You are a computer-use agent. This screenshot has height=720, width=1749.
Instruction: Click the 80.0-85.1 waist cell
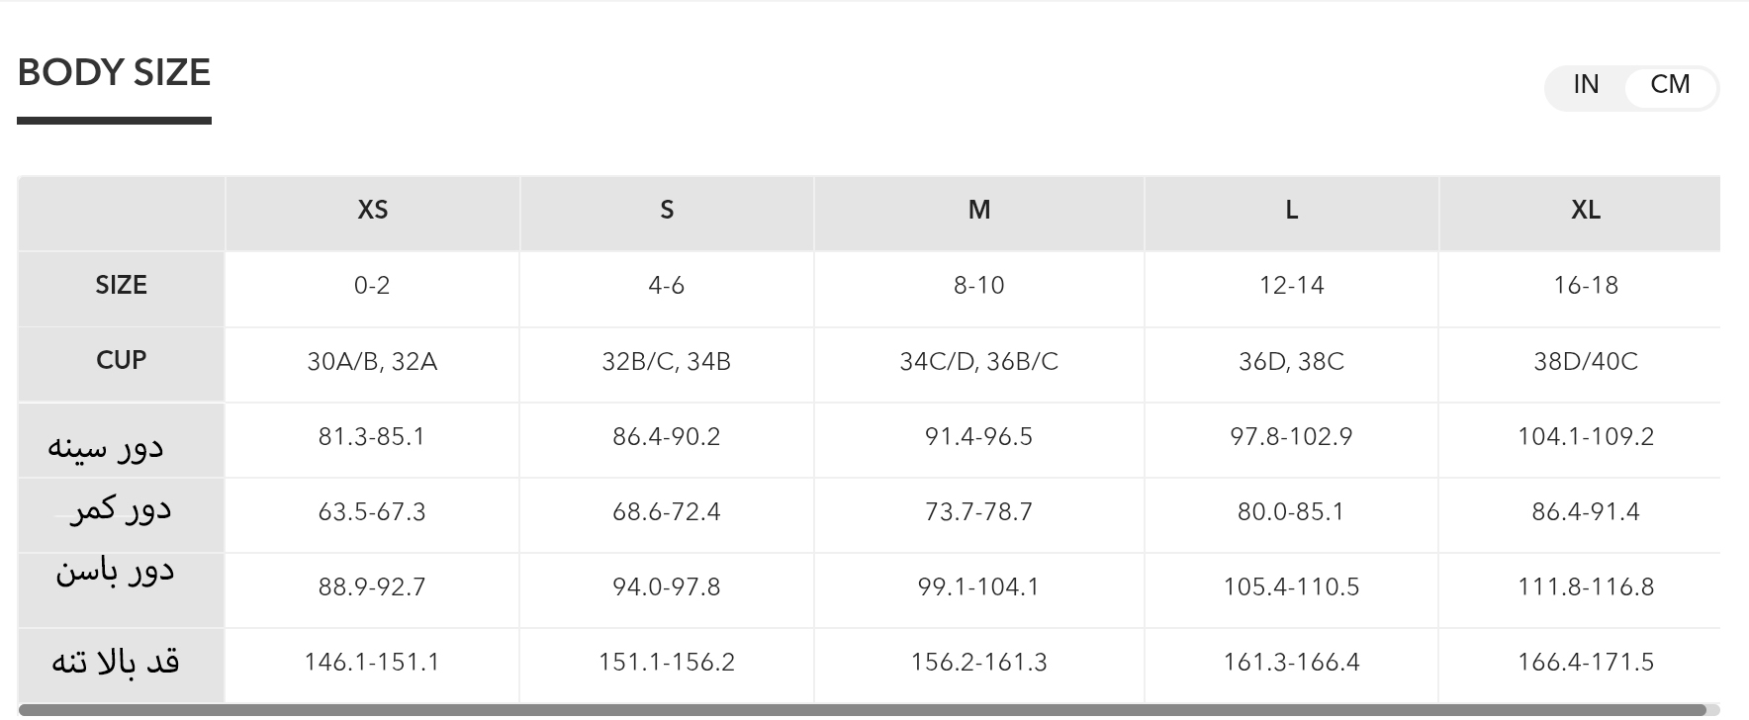click(1291, 512)
